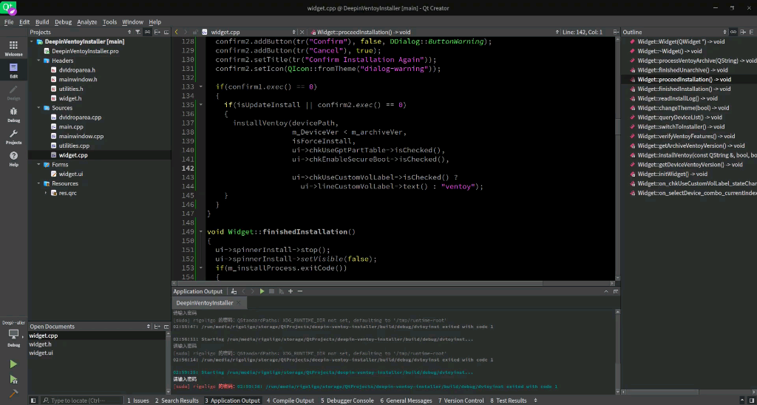Switch to Welcome mode

coord(13,48)
